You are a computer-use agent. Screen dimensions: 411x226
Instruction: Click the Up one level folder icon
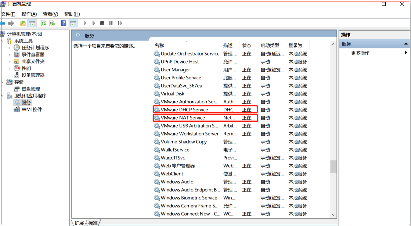point(23,23)
